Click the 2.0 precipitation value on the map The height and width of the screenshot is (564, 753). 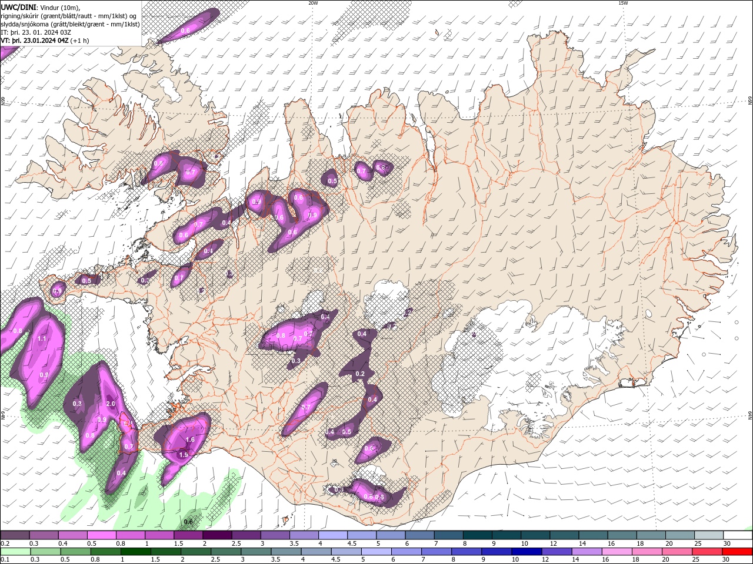tap(110, 404)
